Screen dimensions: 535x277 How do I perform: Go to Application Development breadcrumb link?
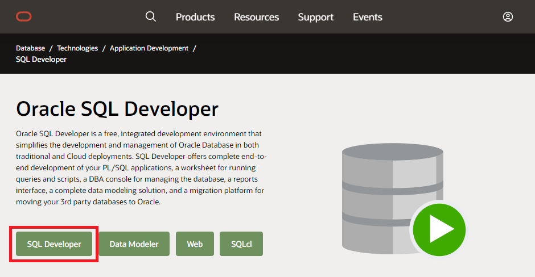click(149, 48)
